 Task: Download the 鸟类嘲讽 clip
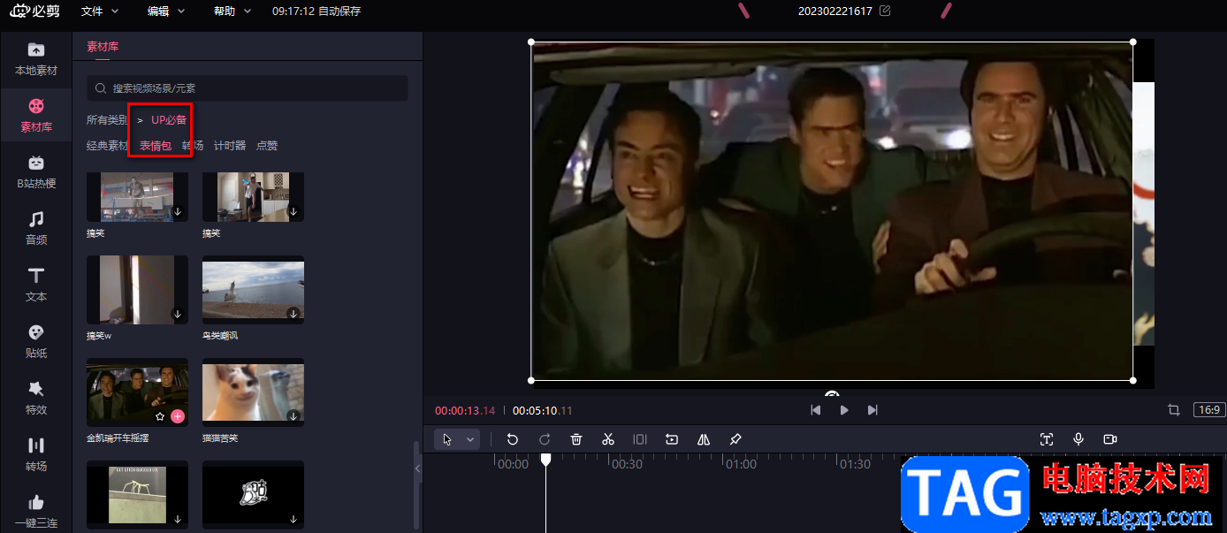click(293, 314)
